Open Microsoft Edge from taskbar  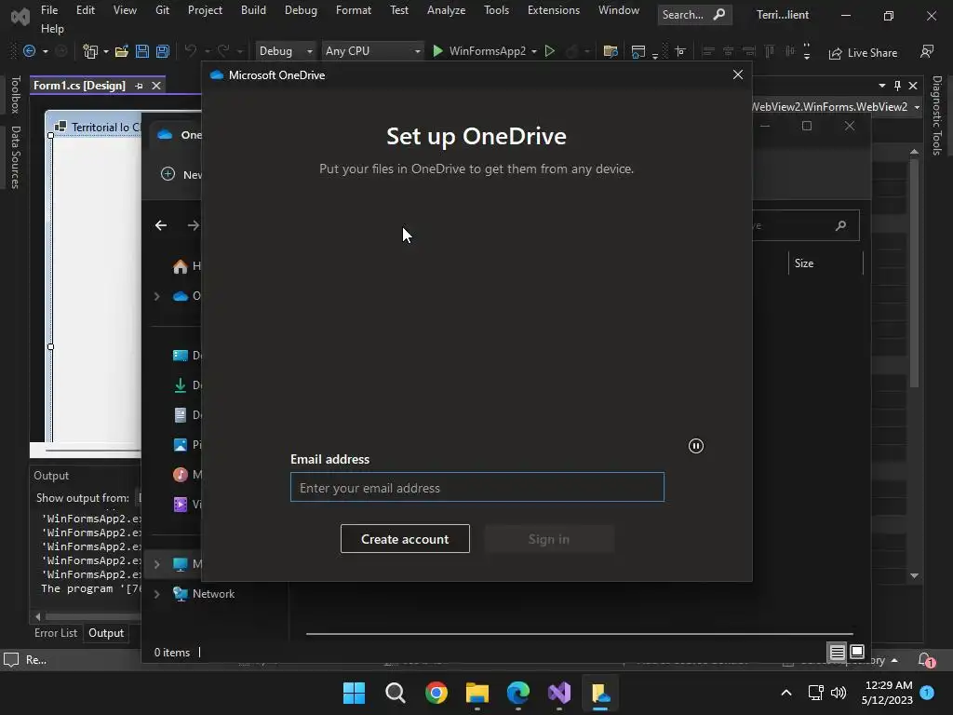(x=518, y=693)
